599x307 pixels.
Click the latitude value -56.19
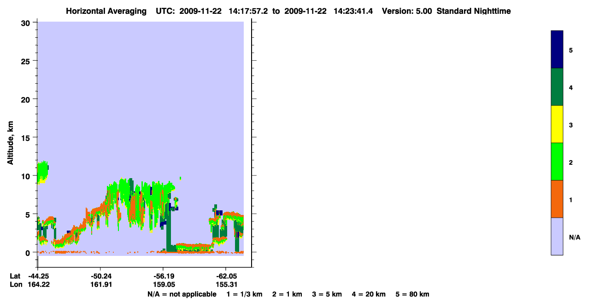coord(163,276)
